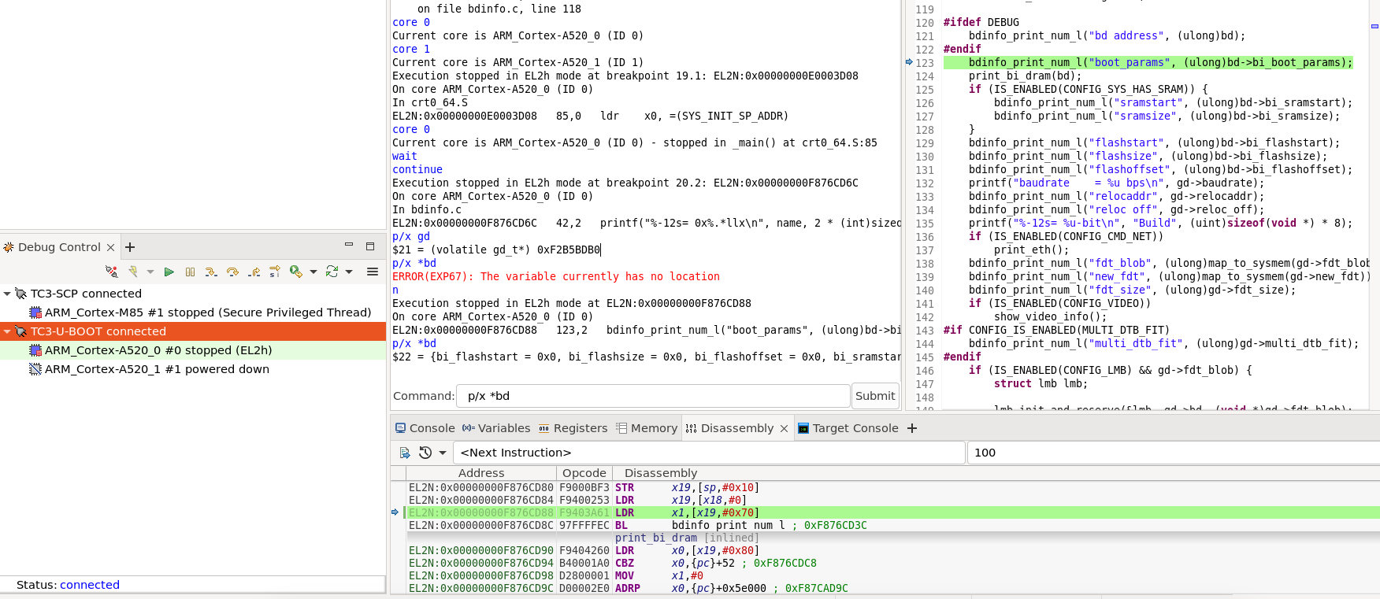This screenshot has width=1380, height=599.
Task: Switch to the Memory tab
Action: [647, 428]
